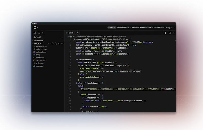Click the new folder icon in SANDBOX header

(x=56, y=43)
